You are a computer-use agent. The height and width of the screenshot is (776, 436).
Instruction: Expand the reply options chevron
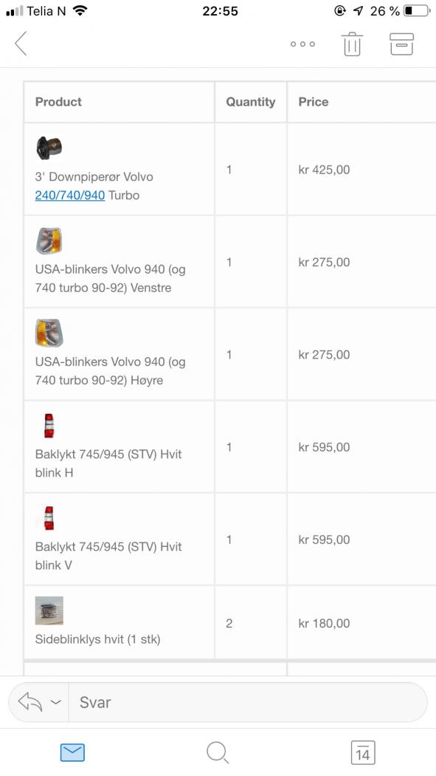(56, 702)
